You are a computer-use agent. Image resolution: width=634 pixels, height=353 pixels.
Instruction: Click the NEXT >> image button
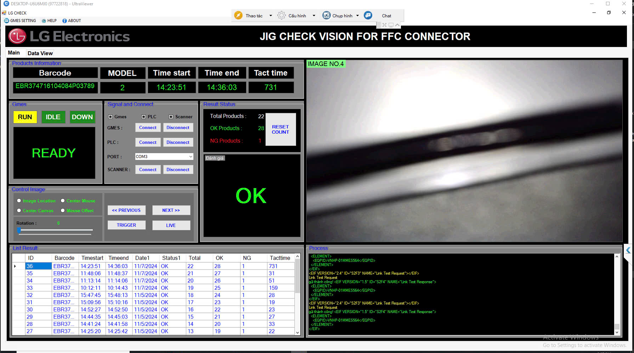click(171, 210)
